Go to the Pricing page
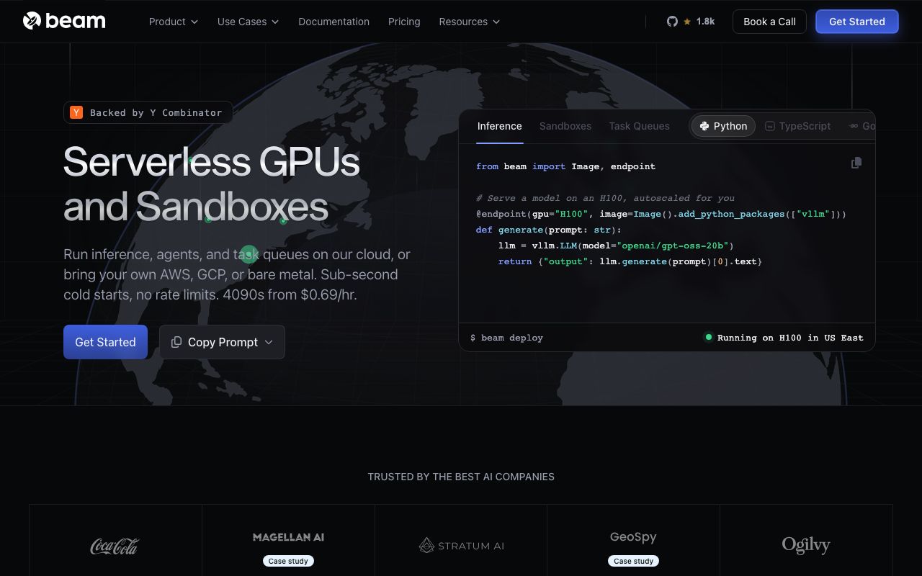 [x=404, y=22]
